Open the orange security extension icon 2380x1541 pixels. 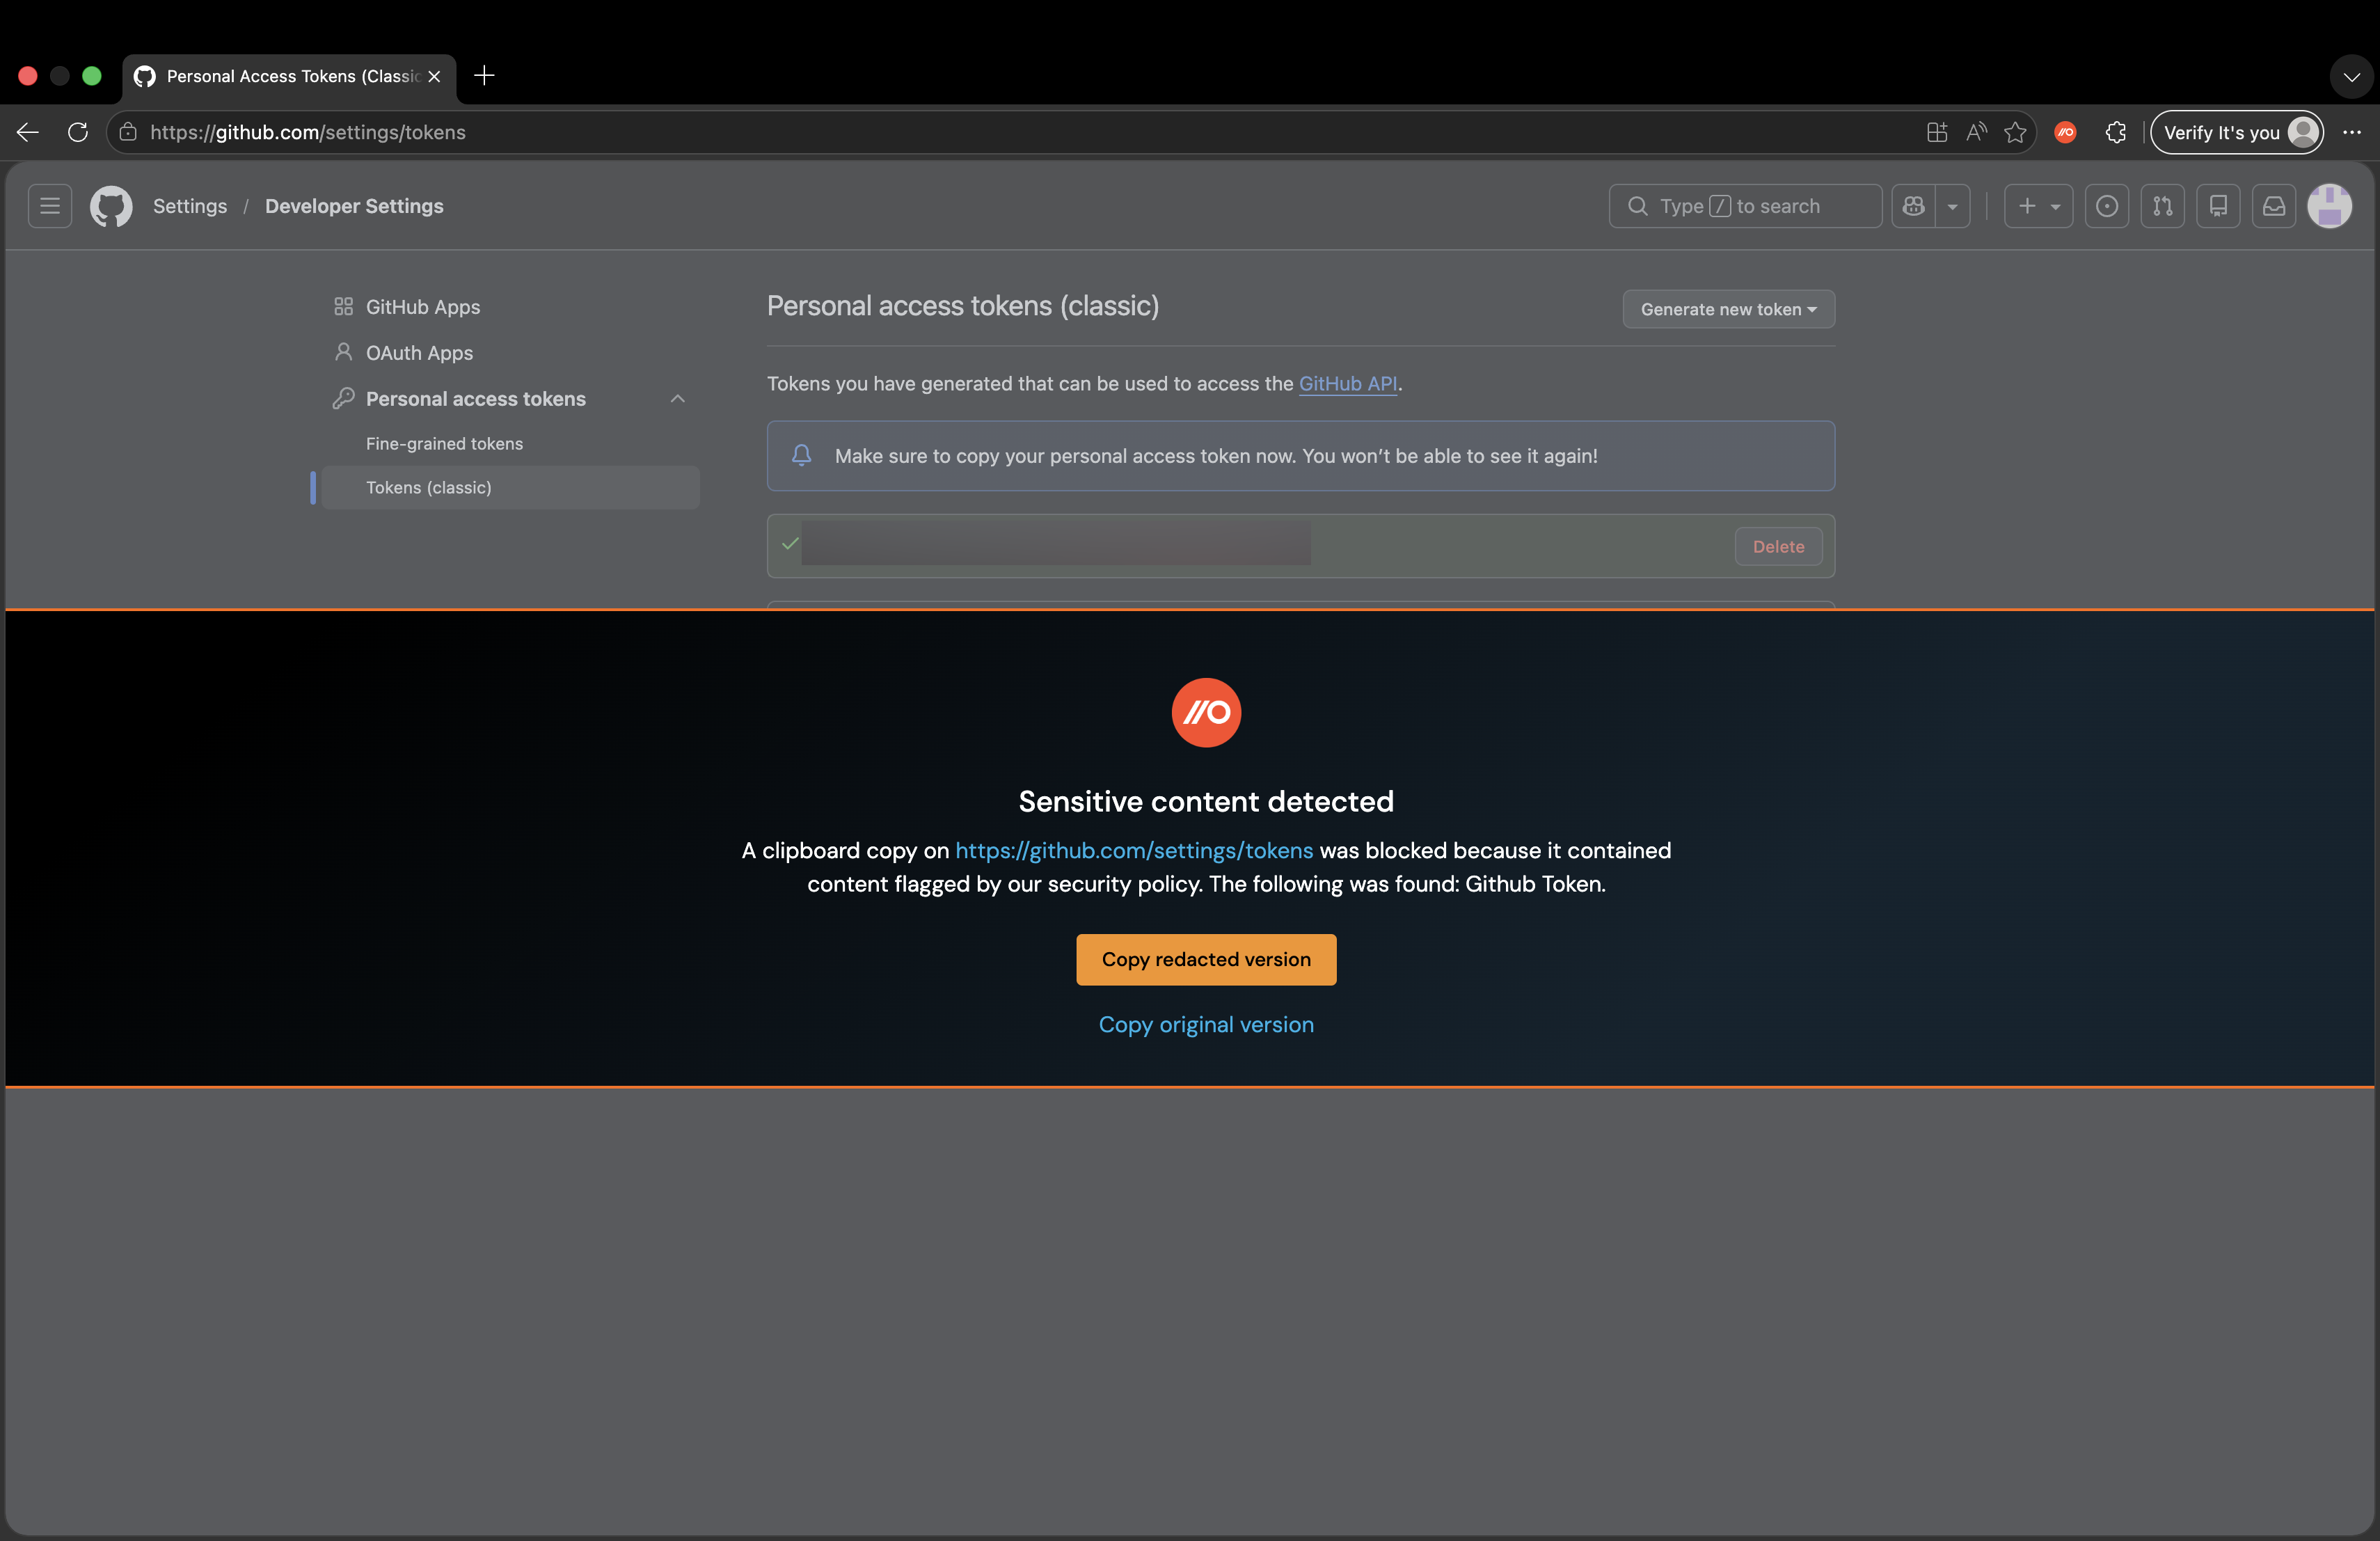[x=2065, y=132]
